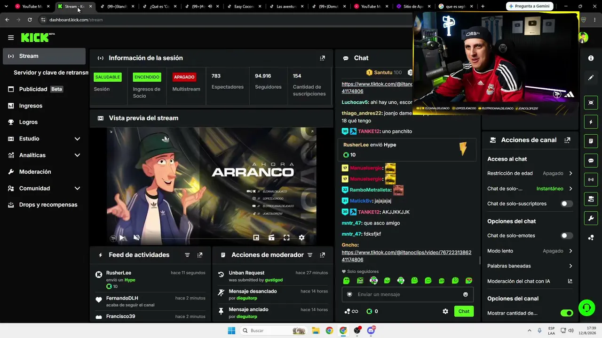Open Palabras baneadas settings

[x=530, y=266]
